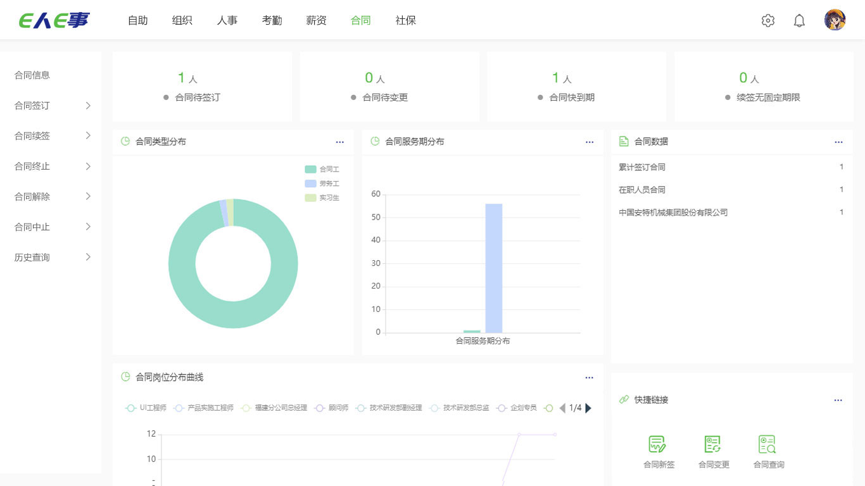Viewport: 865px width, 486px height.
Task: Toggle the 合同工 legend series
Action: tap(322, 170)
